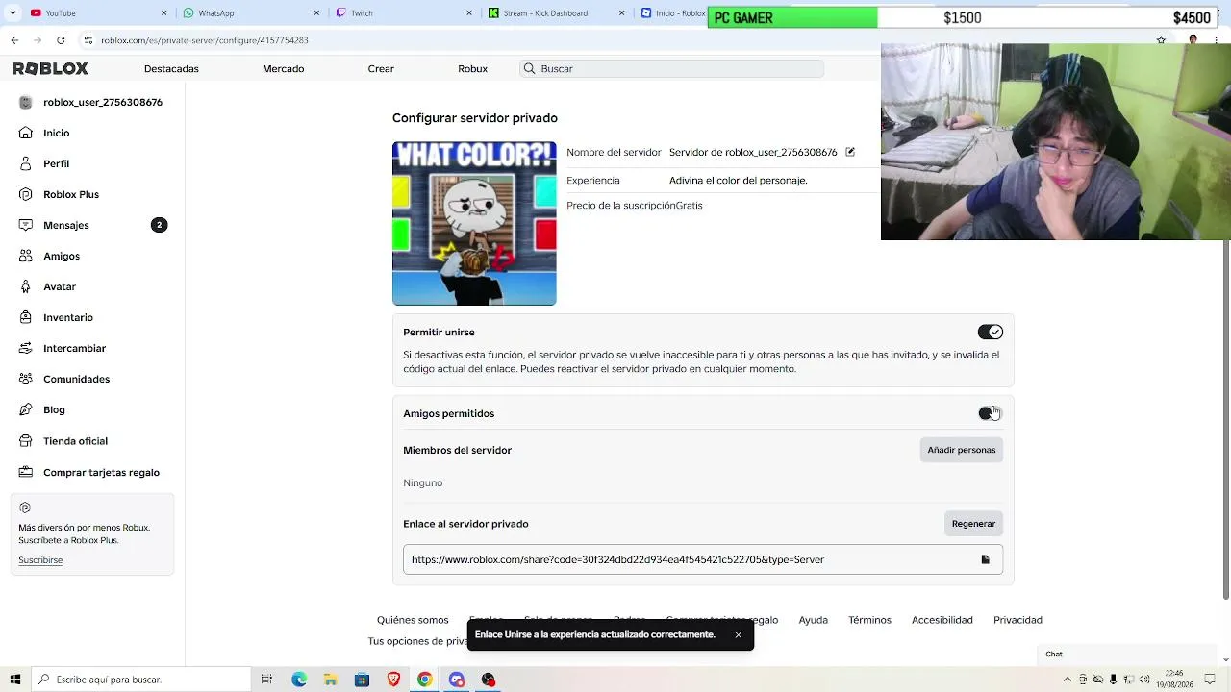Edit the server name with pencil icon
Viewport: 1231px width, 692px height.
click(x=850, y=152)
